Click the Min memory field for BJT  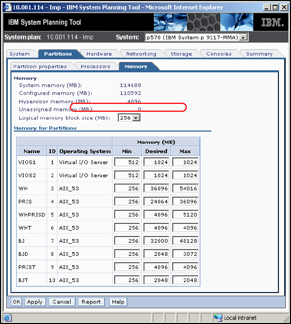pyautogui.click(x=127, y=280)
